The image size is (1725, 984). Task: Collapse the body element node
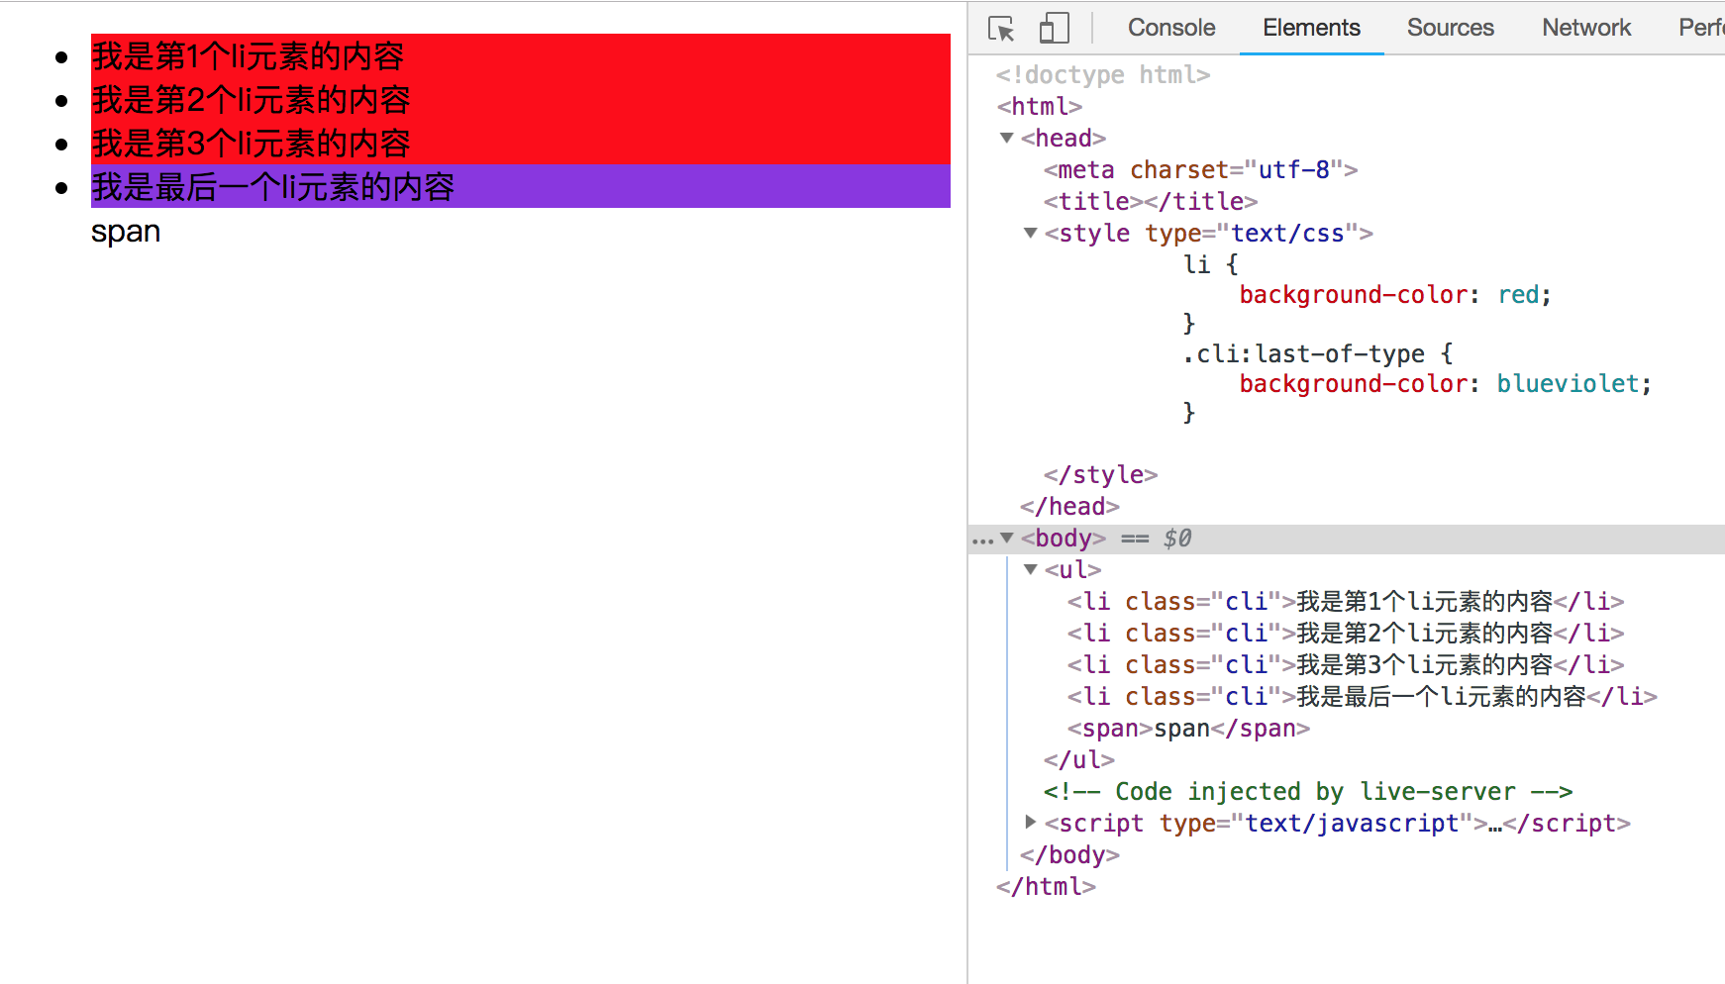click(x=1007, y=538)
